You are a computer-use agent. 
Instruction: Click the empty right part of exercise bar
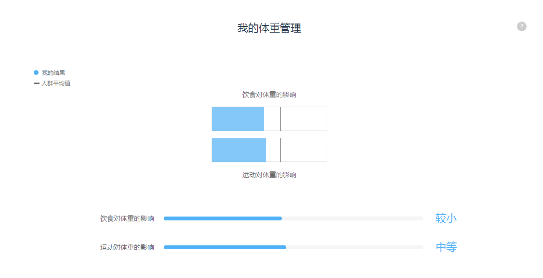(304, 150)
